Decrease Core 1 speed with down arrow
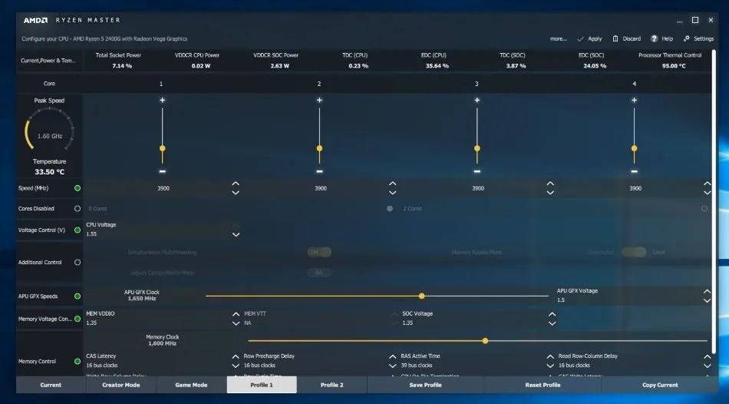 tap(236, 192)
